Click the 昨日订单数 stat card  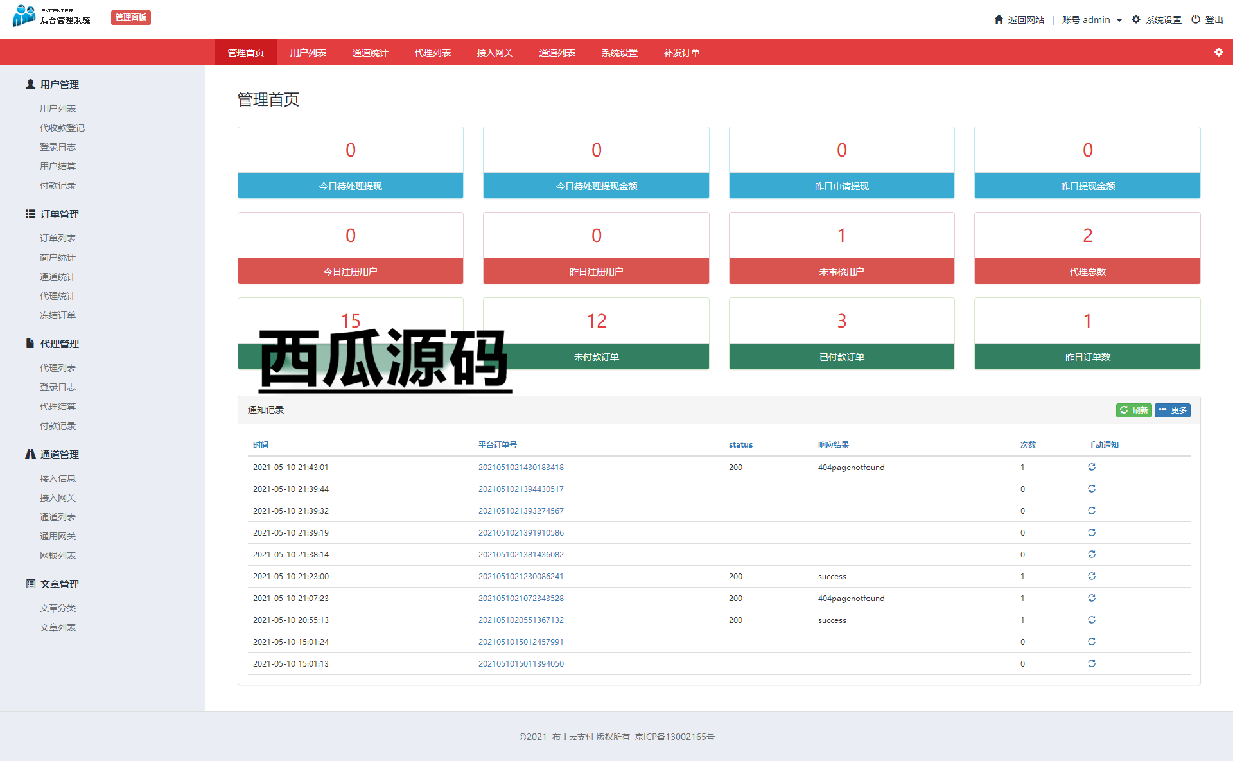(1087, 333)
